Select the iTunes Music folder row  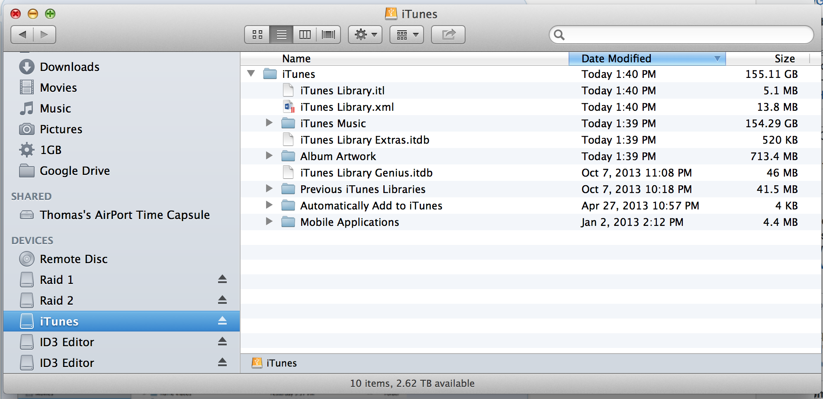[x=530, y=124]
